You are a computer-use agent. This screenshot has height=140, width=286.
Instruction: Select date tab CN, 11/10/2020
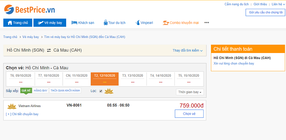pyautogui.click(x=77, y=79)
